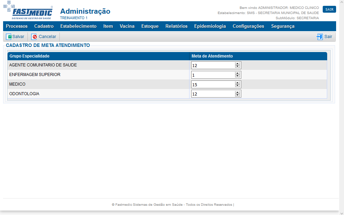
Task: Decrease Medico meta value
Action: 237,86
